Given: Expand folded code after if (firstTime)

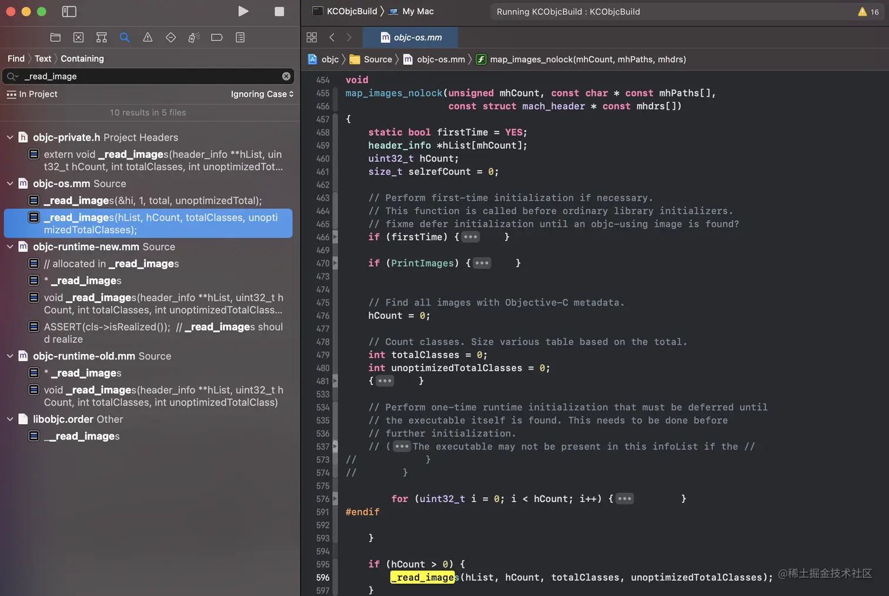Looking at the screenshot, I should click(x=471, y=237).
